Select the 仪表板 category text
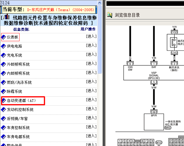Screen dimensions: 184x146 click(13, 37)
